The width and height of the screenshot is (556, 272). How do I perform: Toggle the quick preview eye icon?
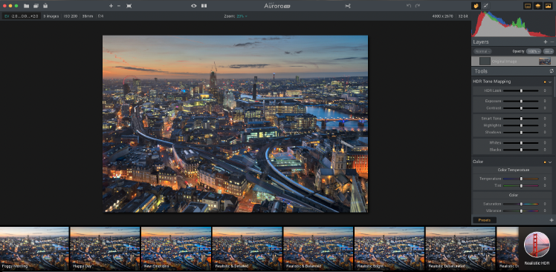coord(193,6)
